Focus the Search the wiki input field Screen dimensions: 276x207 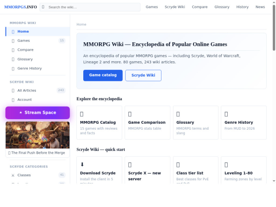pos(90,7)
